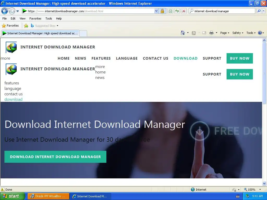
Task: Click the lowercase 'news' link
Action: (x=100, y=78)
